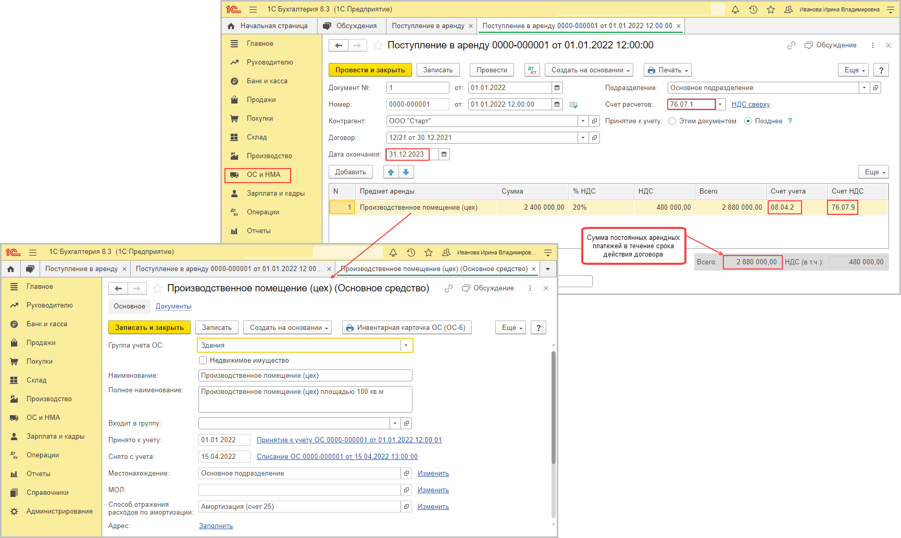Image resolution: width=901 pixels, height=538 pixels.
Task: Open Печать dropdown button
Action: 668,70
